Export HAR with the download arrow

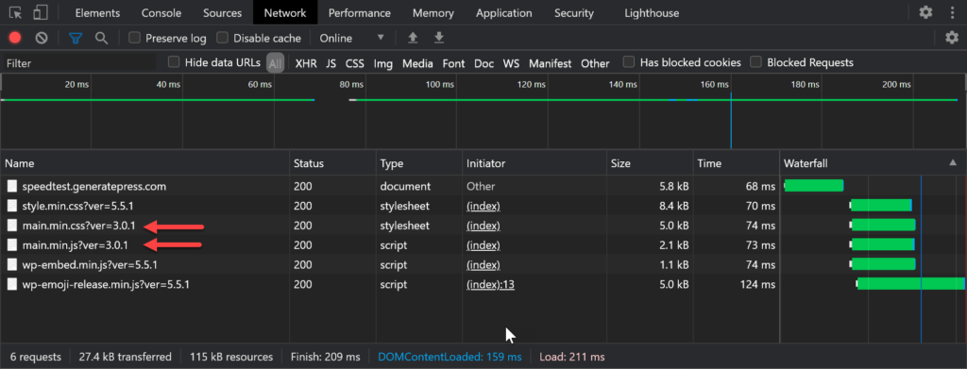pos(439,38)
